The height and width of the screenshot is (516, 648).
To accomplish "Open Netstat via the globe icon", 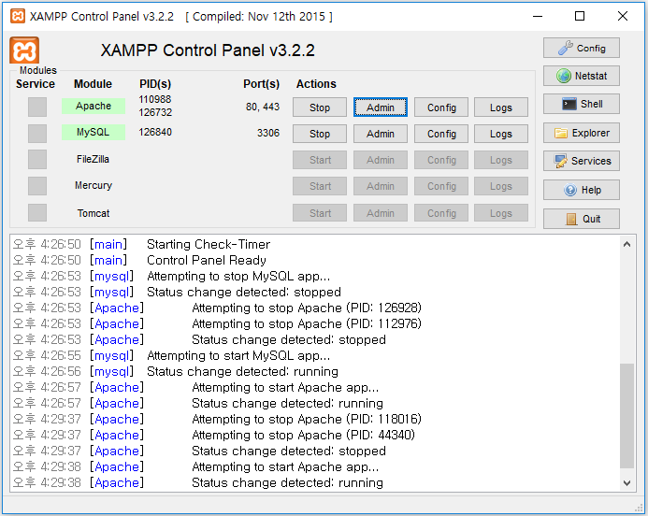I will tap(581, 76).
